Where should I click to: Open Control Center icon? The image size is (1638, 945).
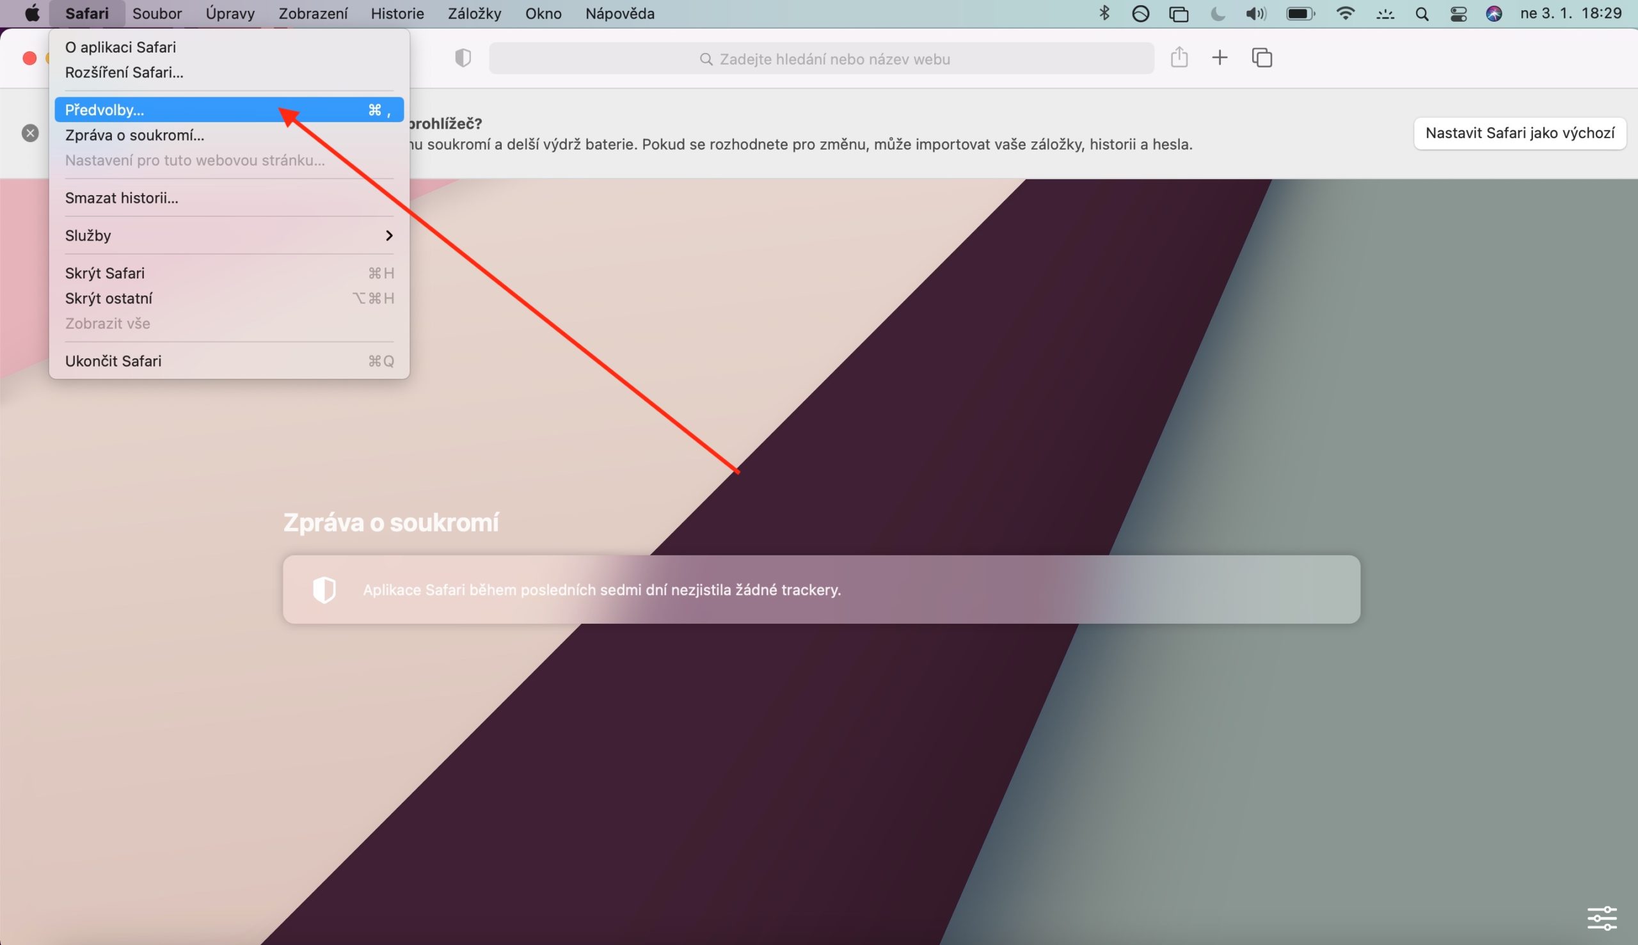[x=1458, y=14]
